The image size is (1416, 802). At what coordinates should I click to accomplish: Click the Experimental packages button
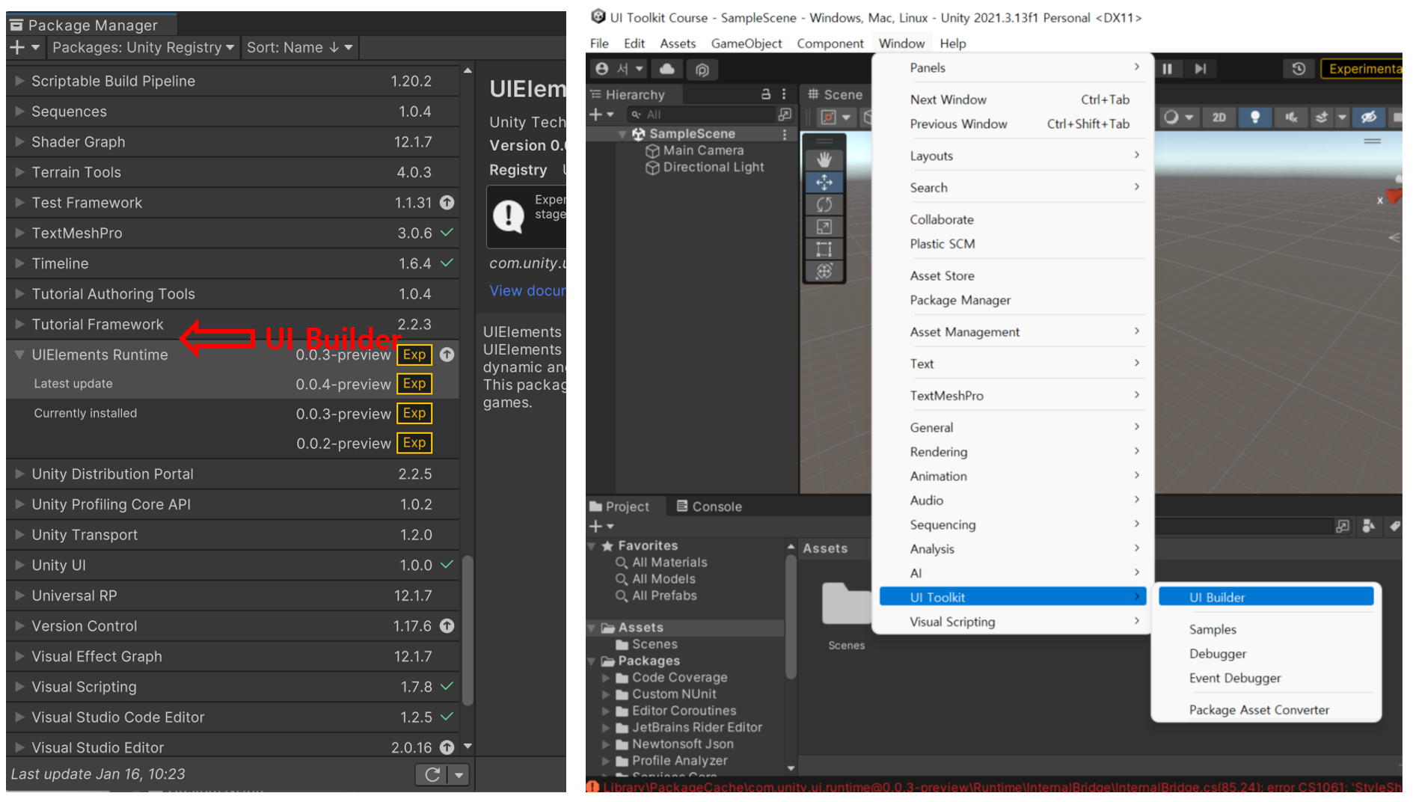tap(1361, 69)
